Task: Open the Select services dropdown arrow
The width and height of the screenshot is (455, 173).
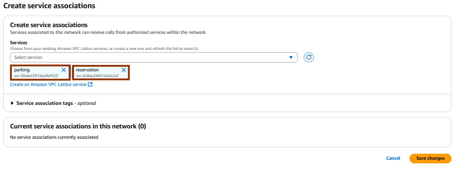Action: pos(291,57)
